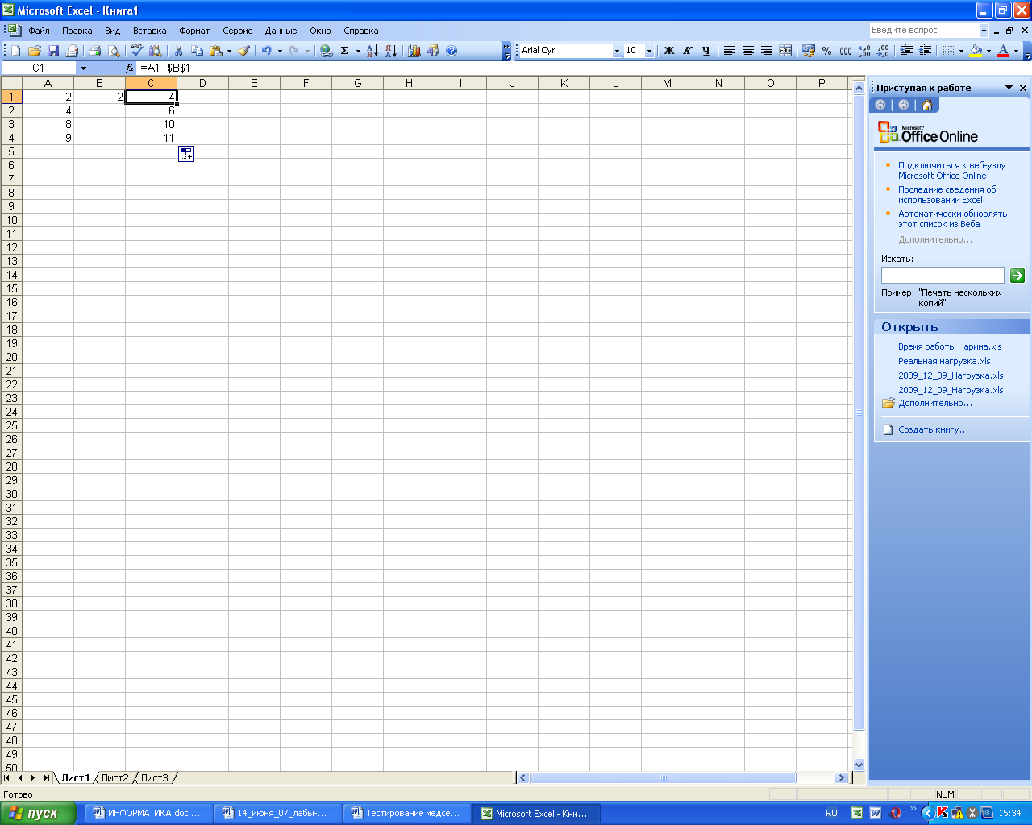Apply Currency format icon
This screenshot has width=1032, height=825.
[x=809, y=51]
